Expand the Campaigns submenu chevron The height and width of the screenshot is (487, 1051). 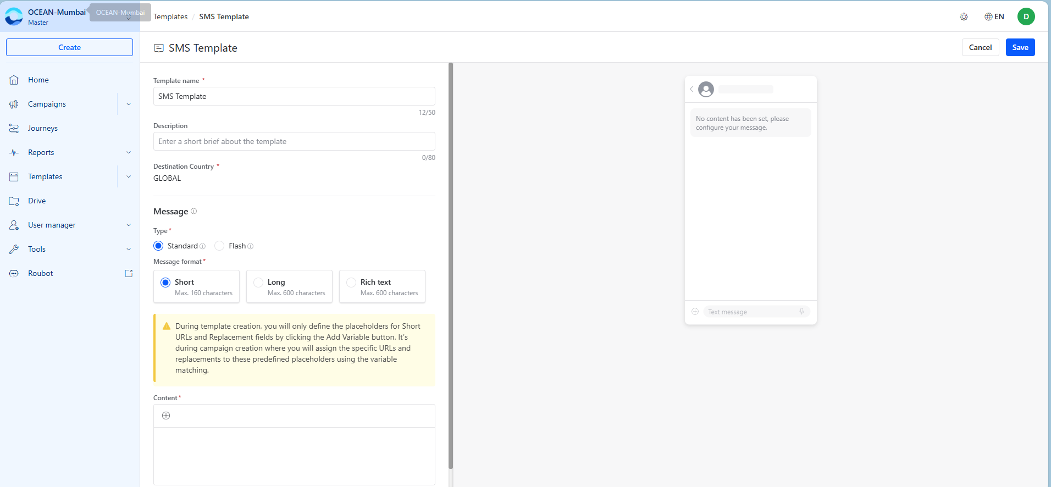point(129,104)
